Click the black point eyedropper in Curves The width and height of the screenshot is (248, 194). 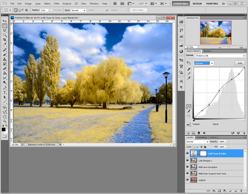tap(189, 69)
